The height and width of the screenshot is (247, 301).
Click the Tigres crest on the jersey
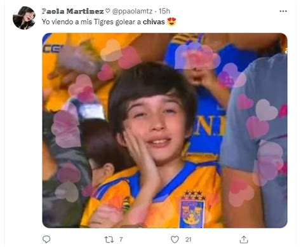click(193, 210)
